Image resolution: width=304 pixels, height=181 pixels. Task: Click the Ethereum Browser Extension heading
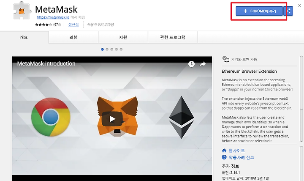coord(249,71)
